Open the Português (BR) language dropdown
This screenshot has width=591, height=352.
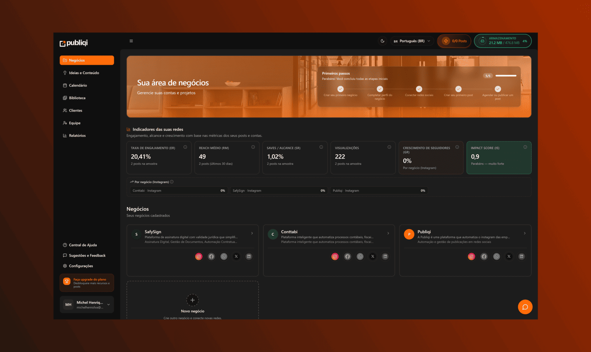point(412,41)
